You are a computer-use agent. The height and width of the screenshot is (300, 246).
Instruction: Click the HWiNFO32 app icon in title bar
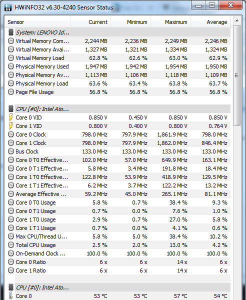click(x=8, y=7)
